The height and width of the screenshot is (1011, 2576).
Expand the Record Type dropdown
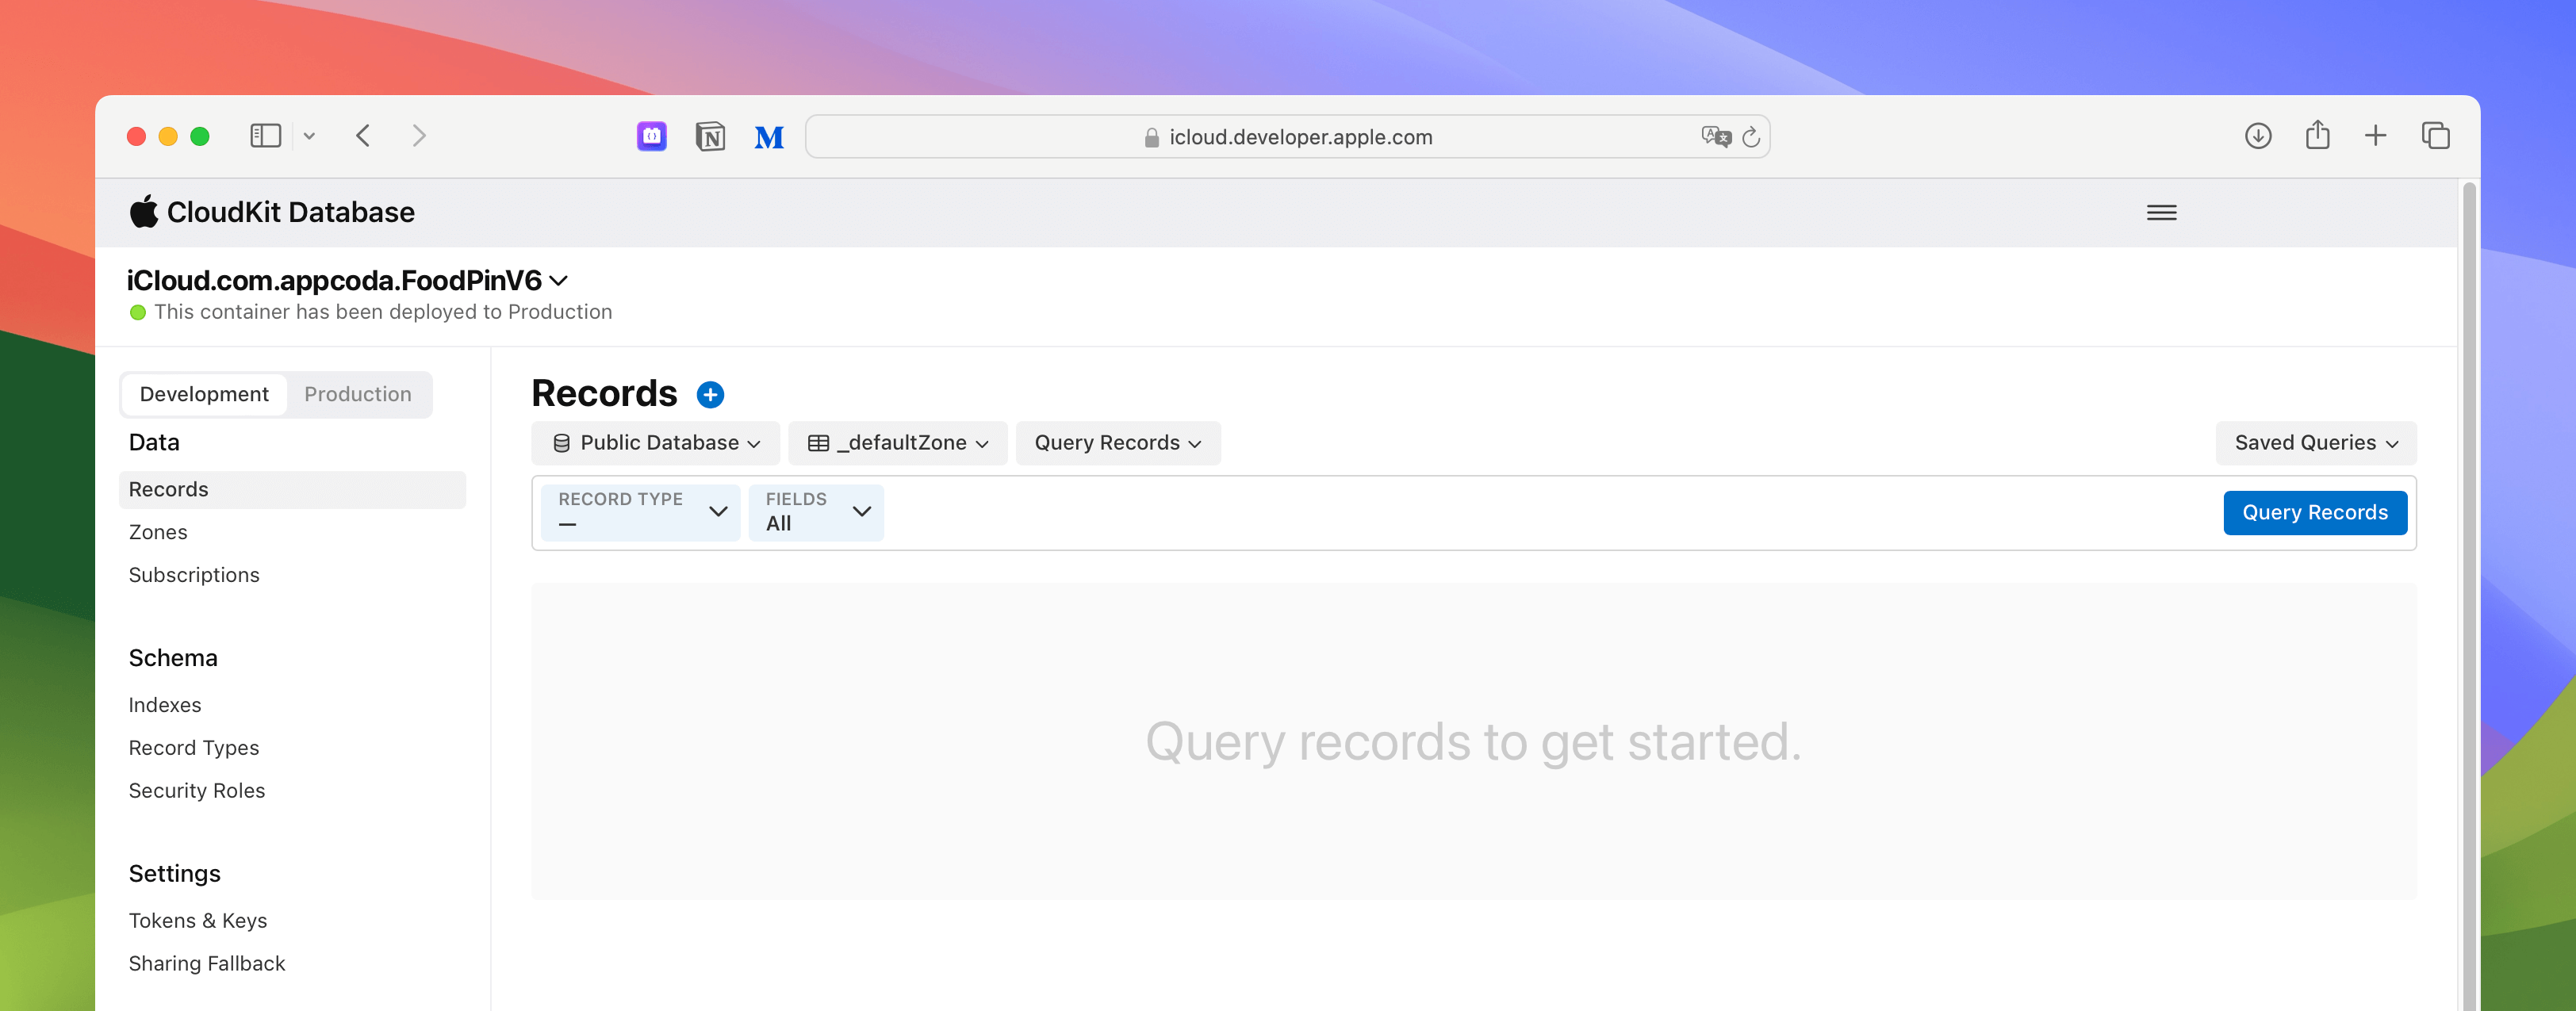click(x=639, y=512)
